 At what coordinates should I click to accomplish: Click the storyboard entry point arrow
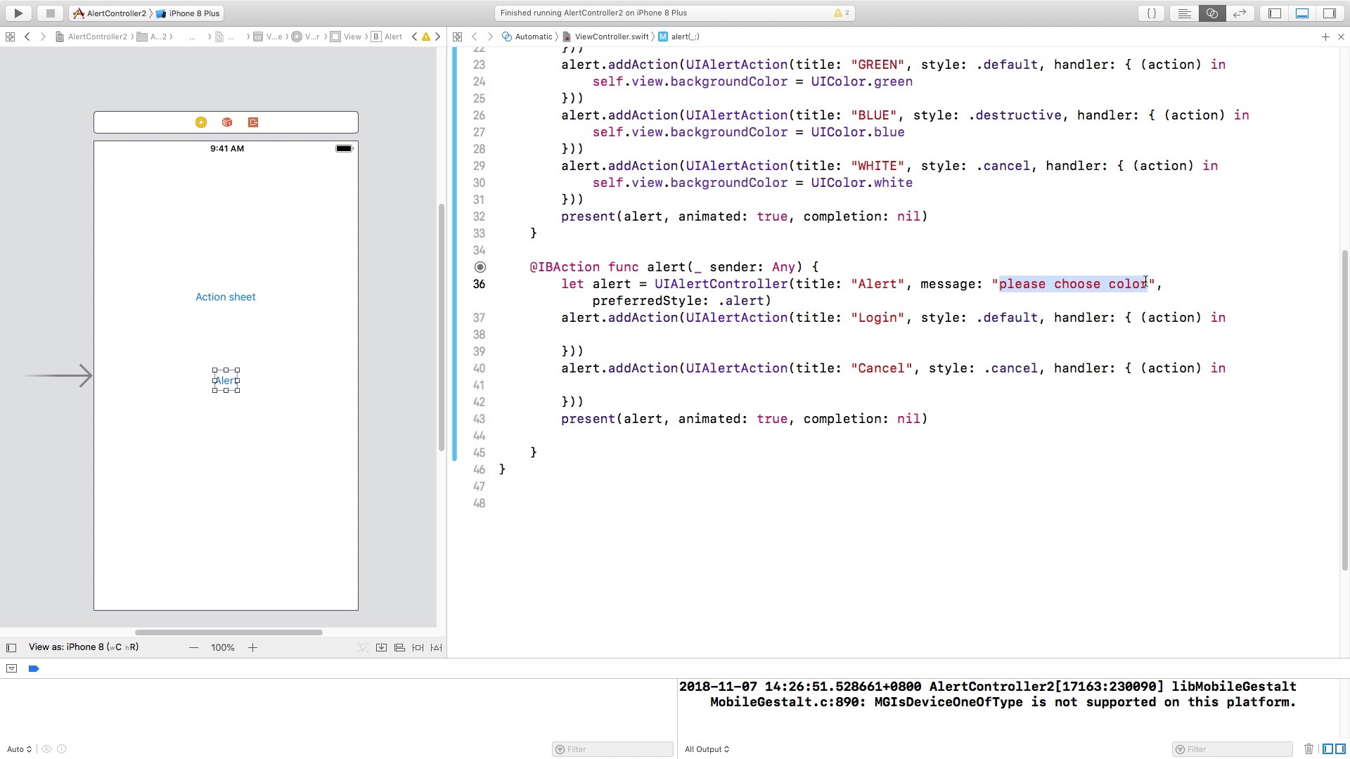click(58, 376)
